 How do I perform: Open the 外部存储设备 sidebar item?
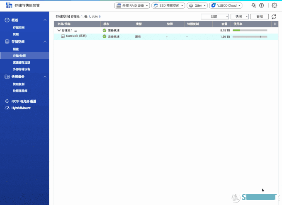click(x=22, y=69)
